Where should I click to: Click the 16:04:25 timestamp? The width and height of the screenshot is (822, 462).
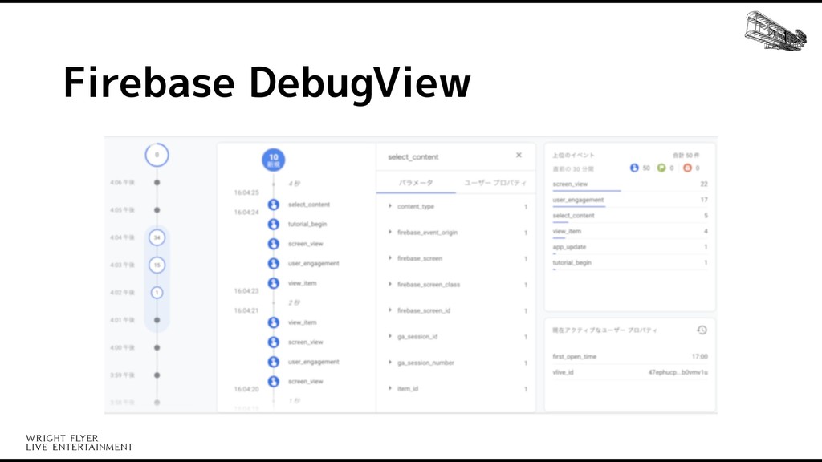point(246,192)
